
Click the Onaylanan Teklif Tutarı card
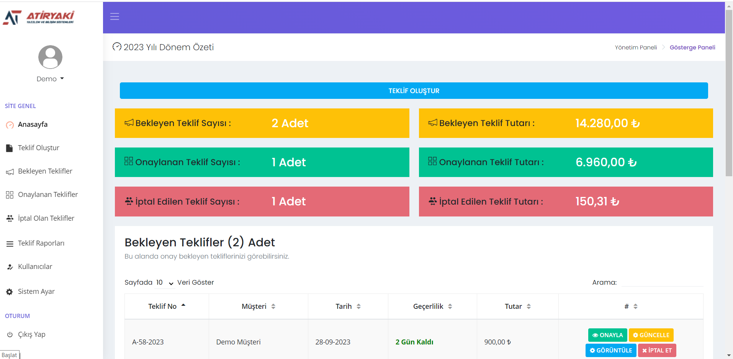[x=566, y=162]
